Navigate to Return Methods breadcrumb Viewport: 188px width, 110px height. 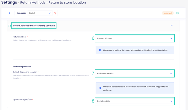click(33, 3)
